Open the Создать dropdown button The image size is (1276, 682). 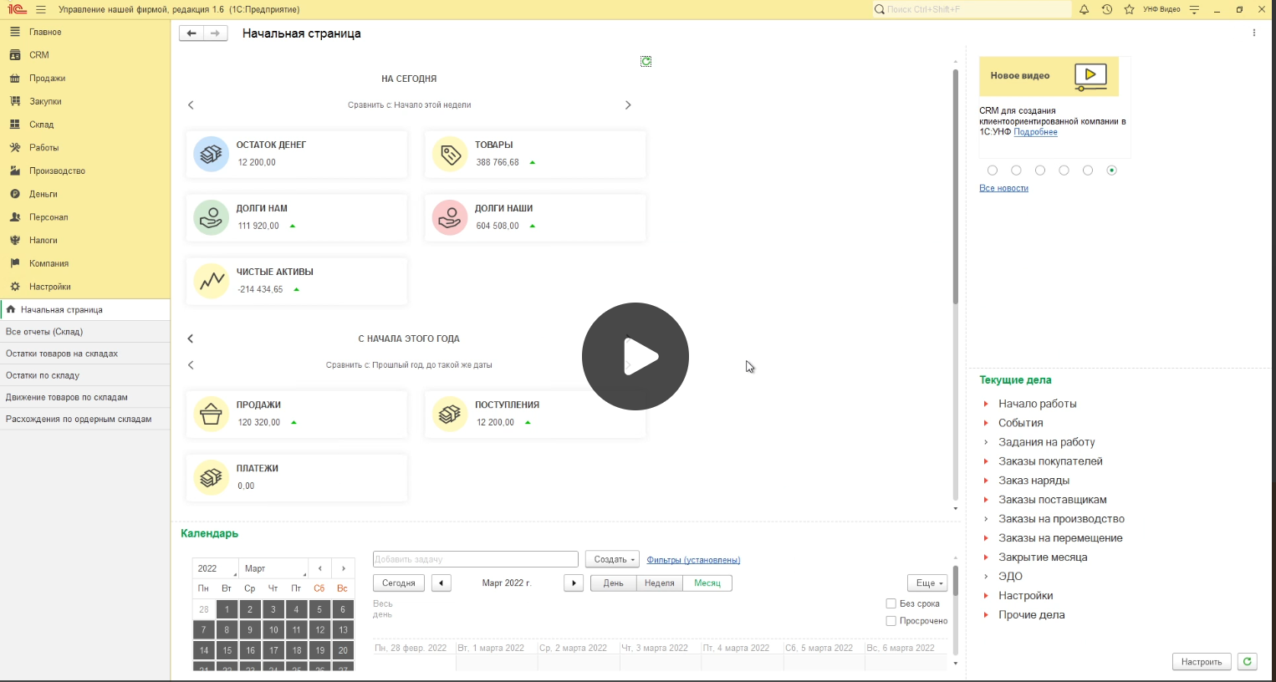click(x=613, y=559)
